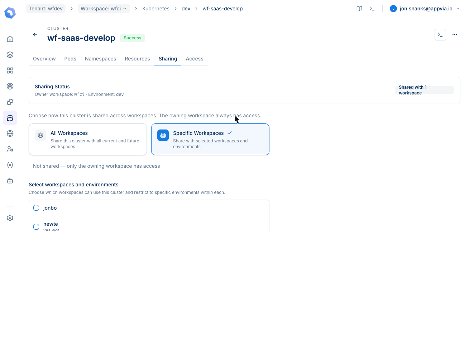
Task: Switch to the Overview tab
Action: [x=44, y=59]
